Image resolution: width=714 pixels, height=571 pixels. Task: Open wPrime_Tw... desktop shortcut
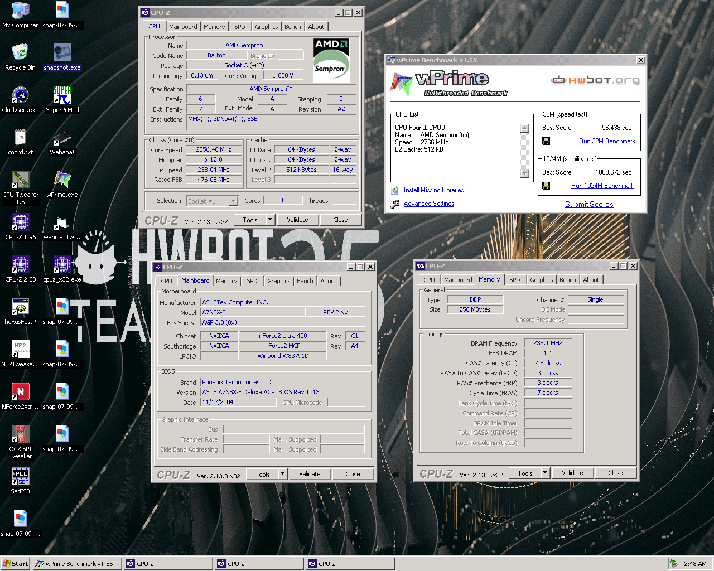coord(62,226)
